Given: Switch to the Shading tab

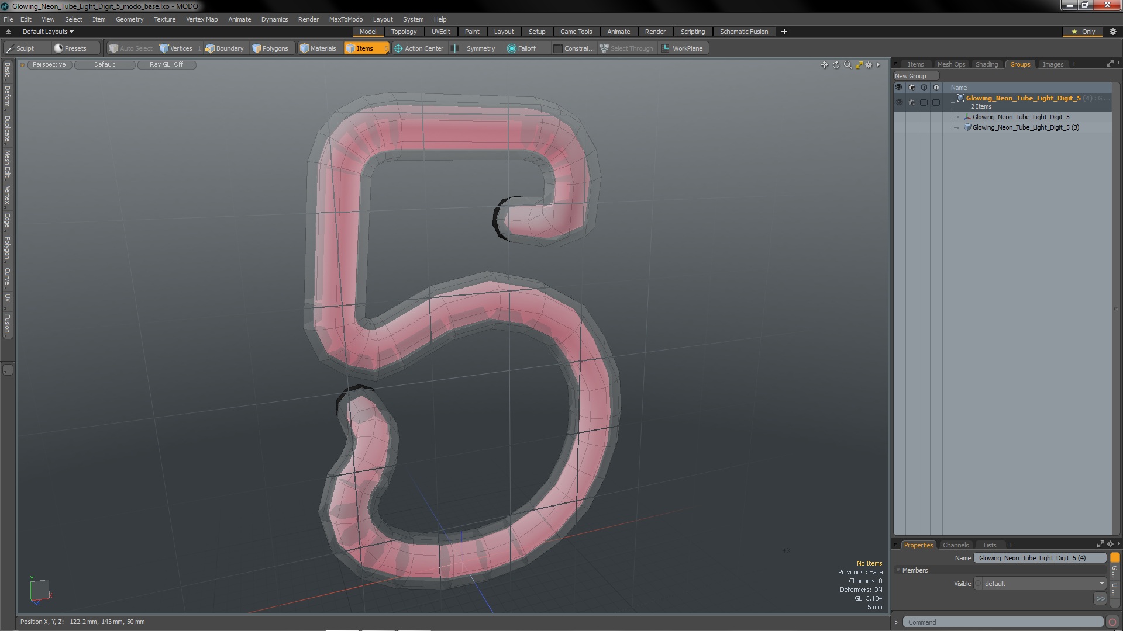Looking at the screenshot, I should (986, 64).
